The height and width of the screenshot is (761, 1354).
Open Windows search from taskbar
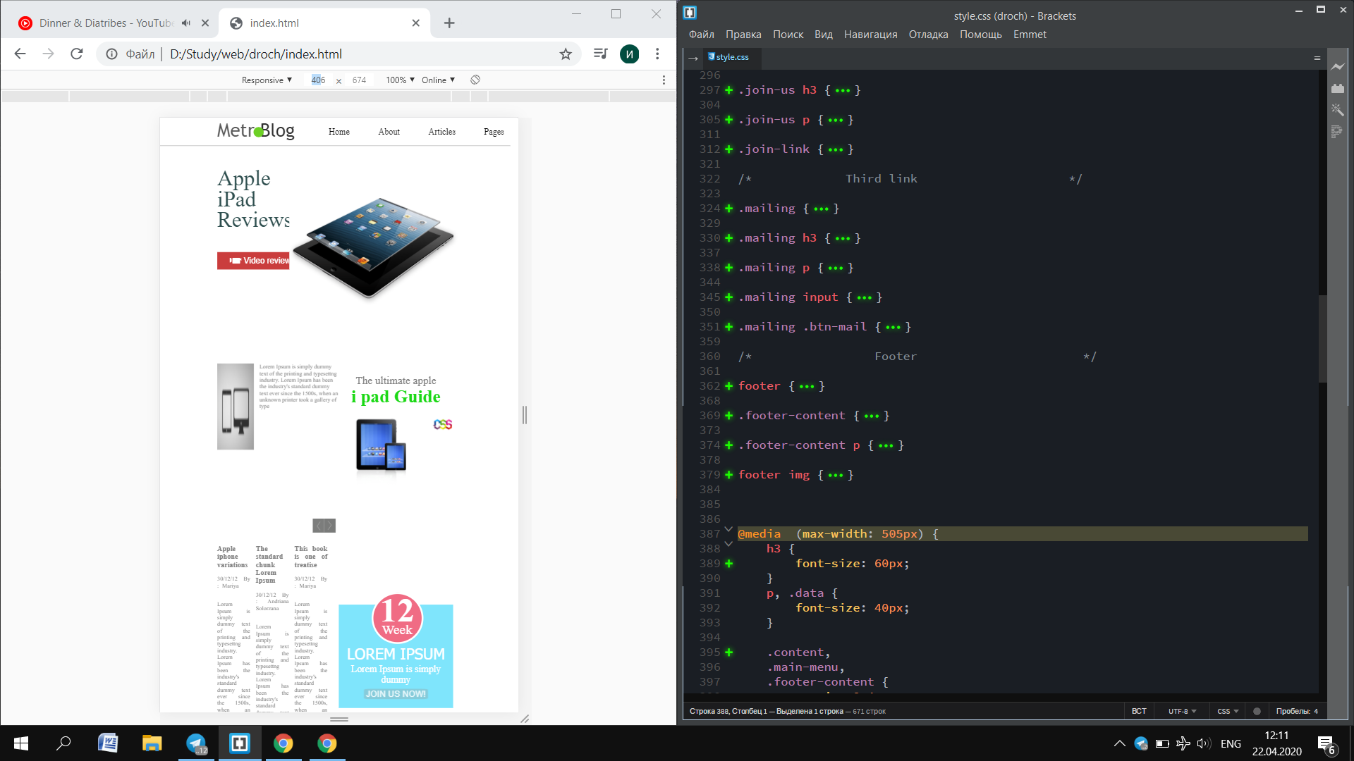pyautogui.click(x=64, y=743)
